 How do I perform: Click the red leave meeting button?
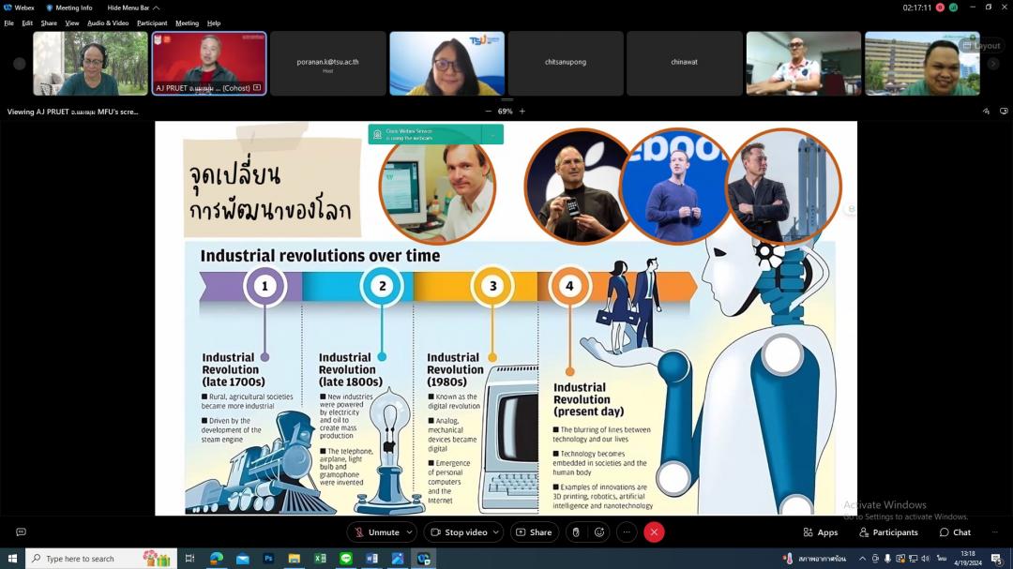pyautogui.click(x=654, y=532)
